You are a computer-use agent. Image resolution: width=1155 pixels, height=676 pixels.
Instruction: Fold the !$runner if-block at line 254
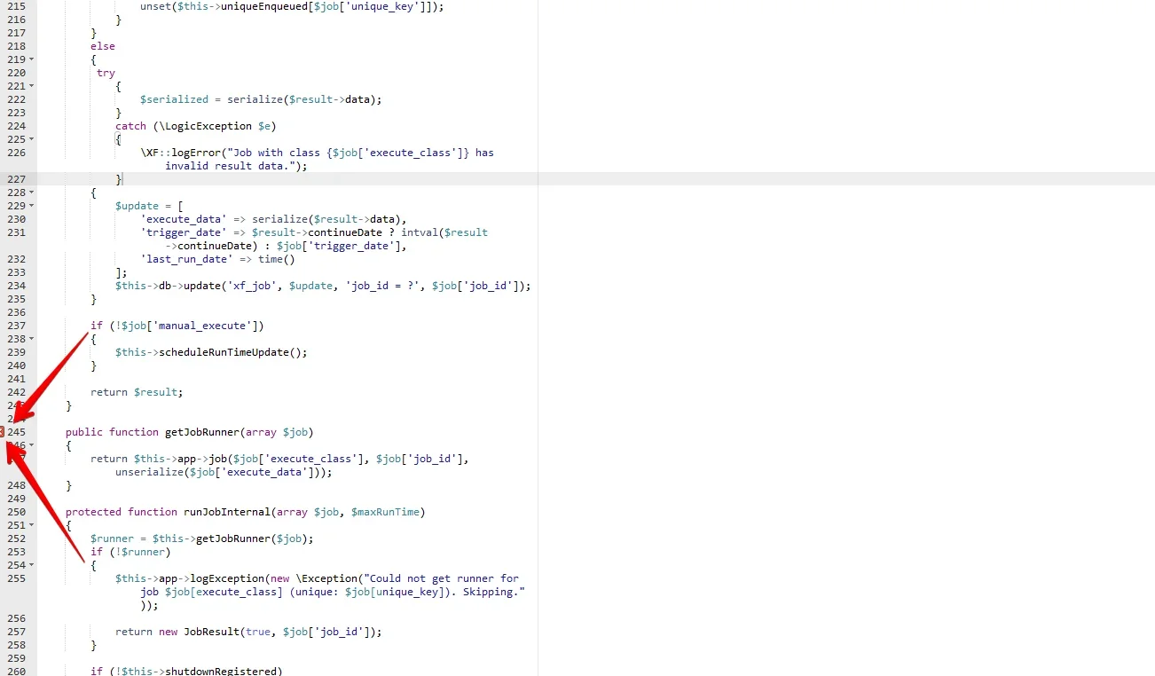point(32,565)
